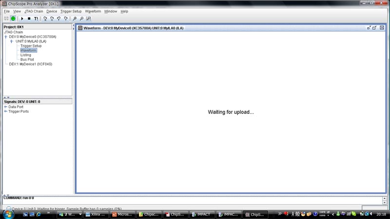Click the system tray clock 20:18
The width and height of the screenshot is (390, 219).
381,214
